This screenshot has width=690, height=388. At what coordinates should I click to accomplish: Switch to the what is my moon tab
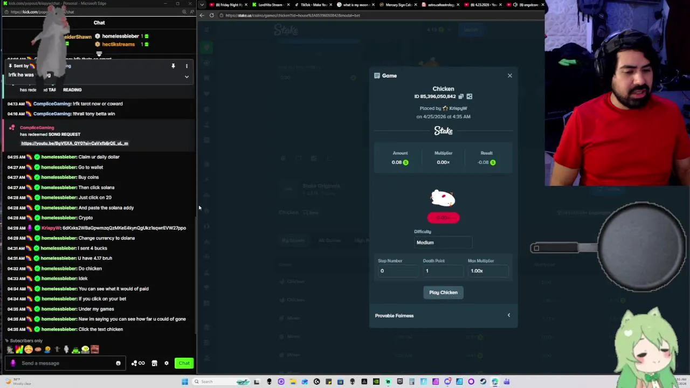[x=355, y=5]
